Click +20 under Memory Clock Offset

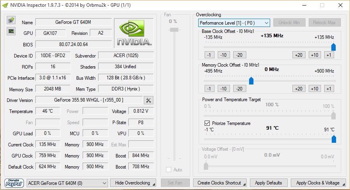[x=299, y=88]
